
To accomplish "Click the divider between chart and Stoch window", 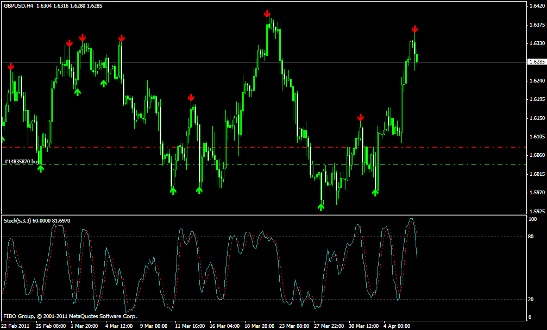I will click(264, 214).
